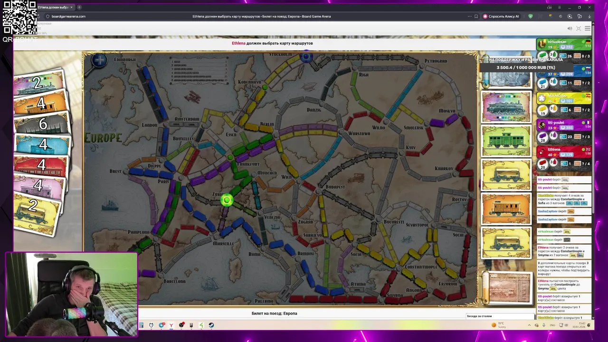Click the zoom-in plus button on map
The height and width of the screenshot is (342, 608).
click(99, 60)
